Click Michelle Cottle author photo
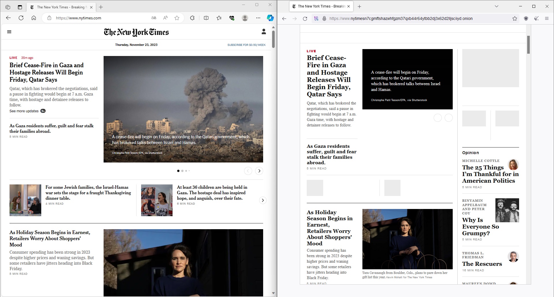Viewport: 554px width, 297px height. pos(513,165)
